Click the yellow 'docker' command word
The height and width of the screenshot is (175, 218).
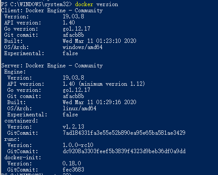[x=84, y=4]
